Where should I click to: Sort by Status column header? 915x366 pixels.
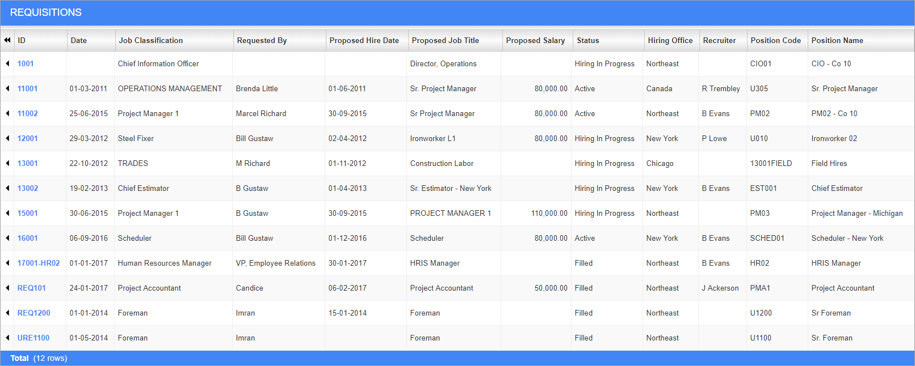pos(587,40)
